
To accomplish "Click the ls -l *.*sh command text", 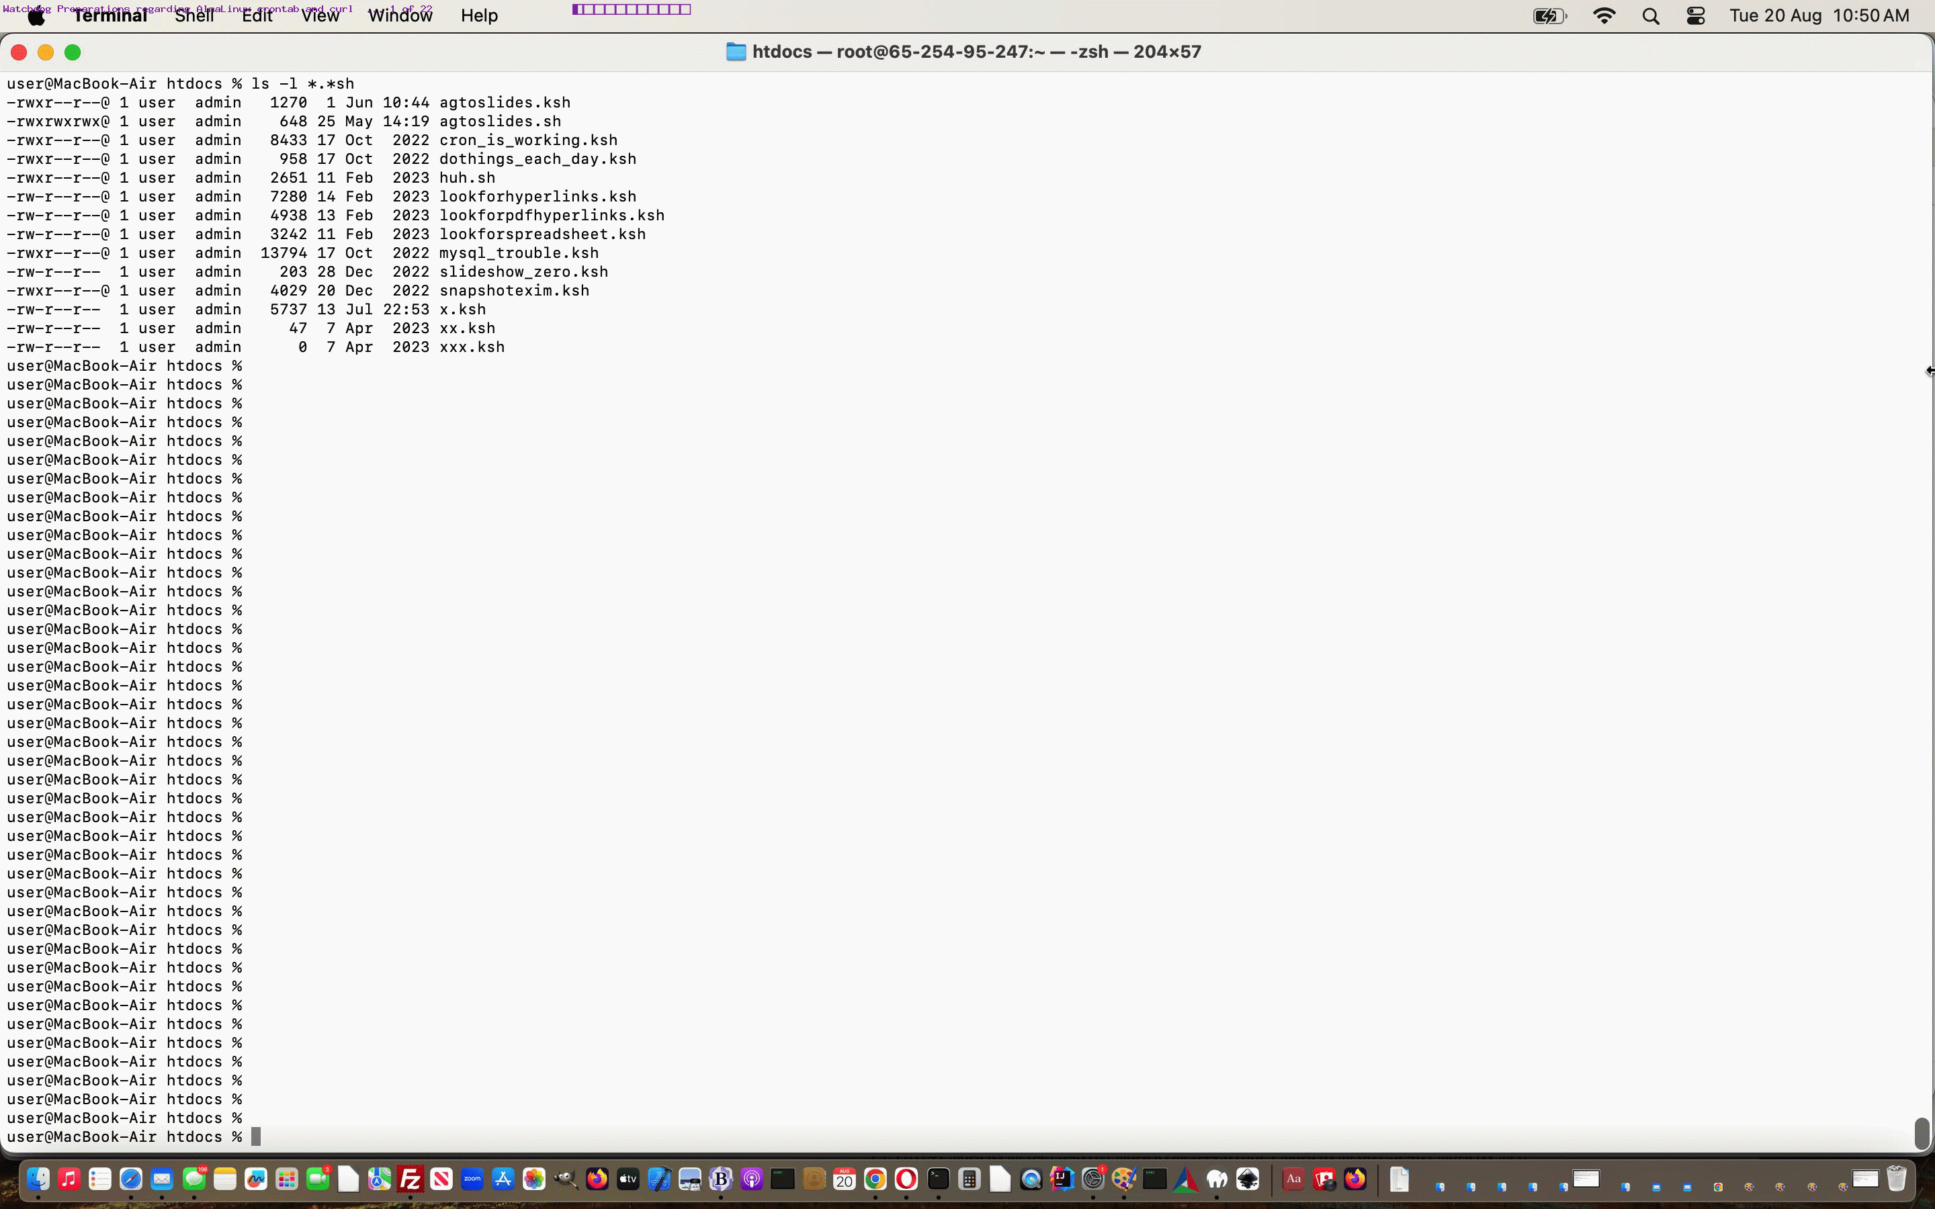I will pyautogui.click(x=302, y=84).
